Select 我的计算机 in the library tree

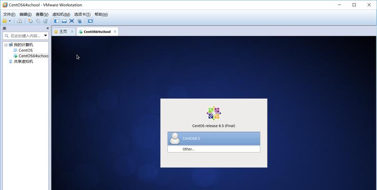(23, 45)
